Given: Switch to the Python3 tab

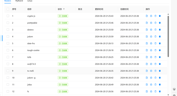Looking at the screenshot, I should tap(19, 1).
